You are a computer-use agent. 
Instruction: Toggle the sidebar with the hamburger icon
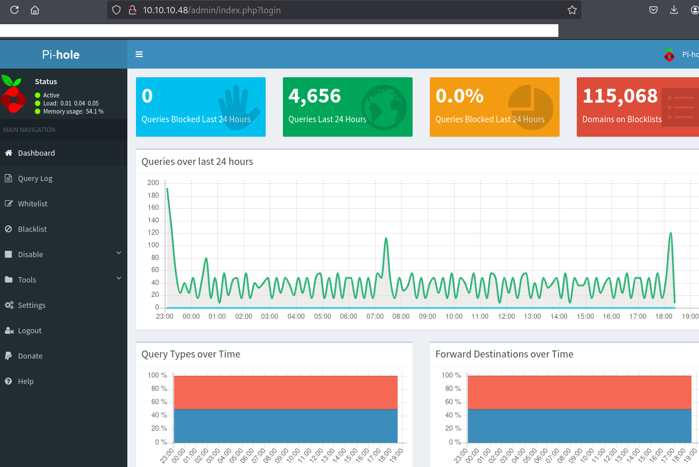point(139,54)
